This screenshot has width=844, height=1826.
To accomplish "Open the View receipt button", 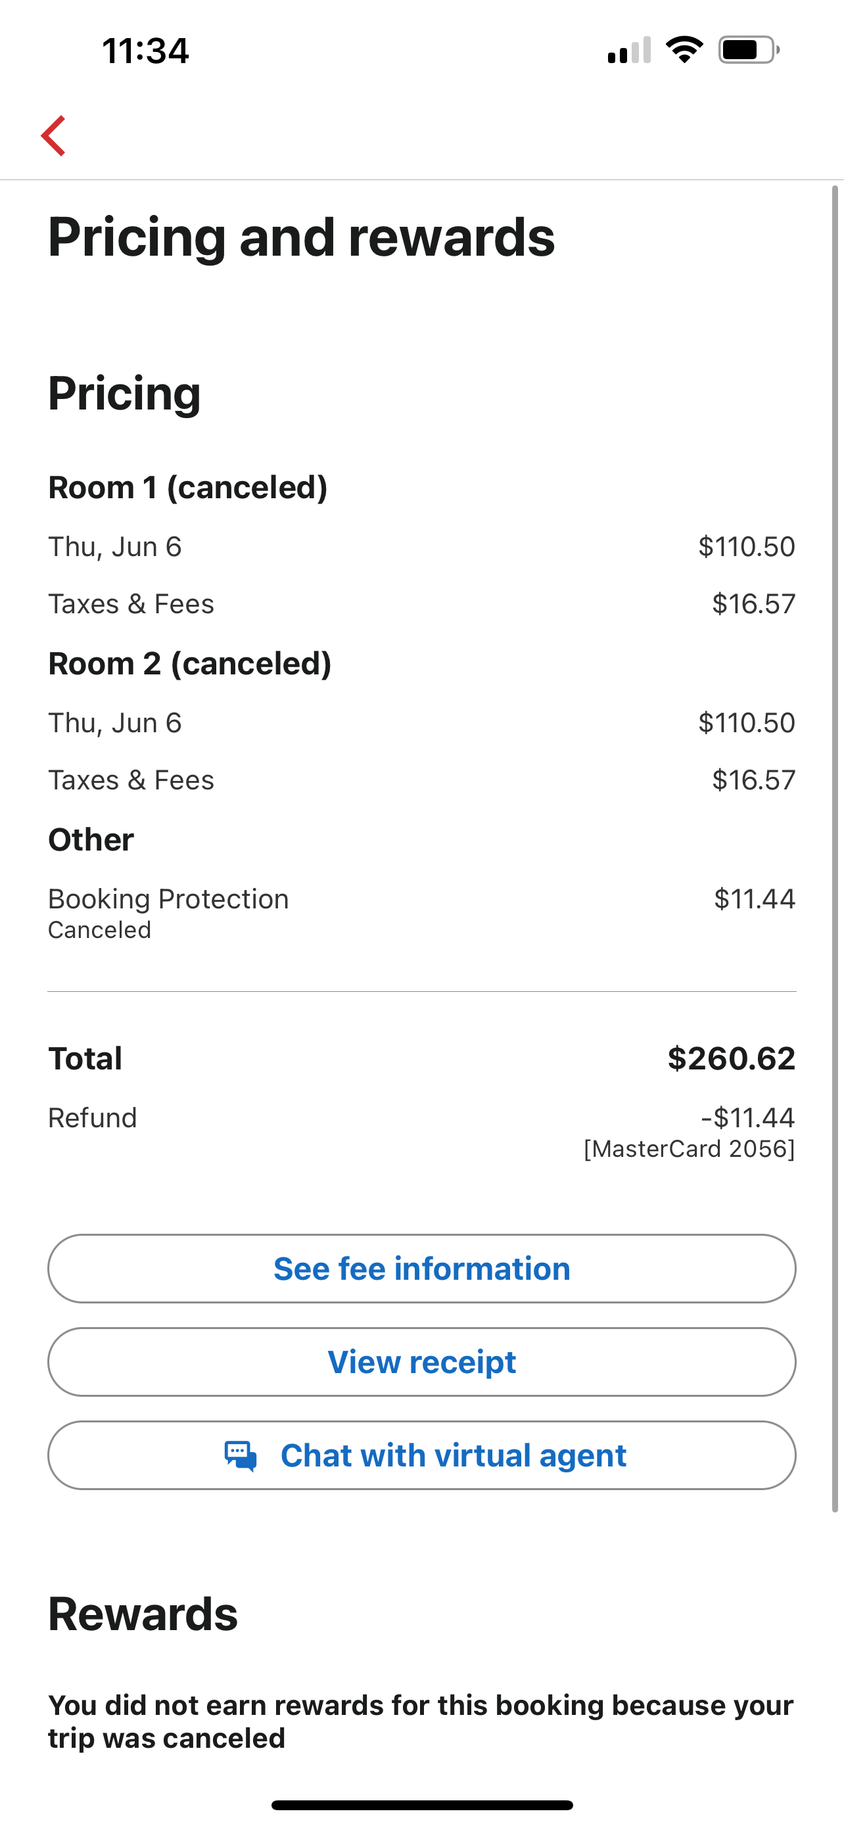I will click(421, 1362).
